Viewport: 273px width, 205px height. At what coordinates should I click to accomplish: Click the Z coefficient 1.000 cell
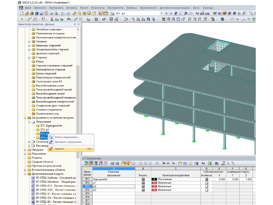(x=246, y=179)
